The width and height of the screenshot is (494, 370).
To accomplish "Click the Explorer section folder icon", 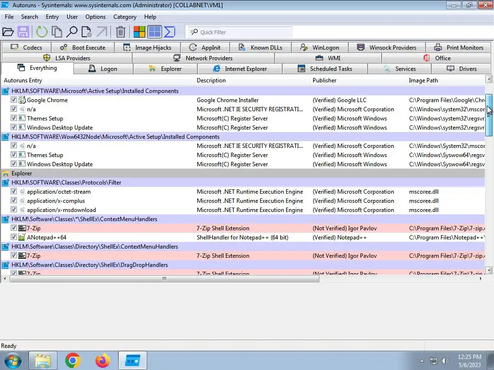I will tap(5, 173).
